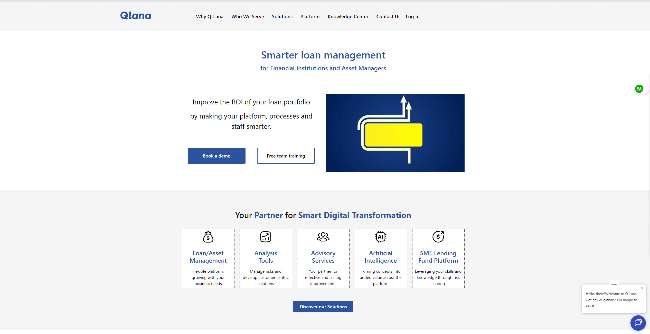Click the Artificial Intelligence chip icon

381,237
